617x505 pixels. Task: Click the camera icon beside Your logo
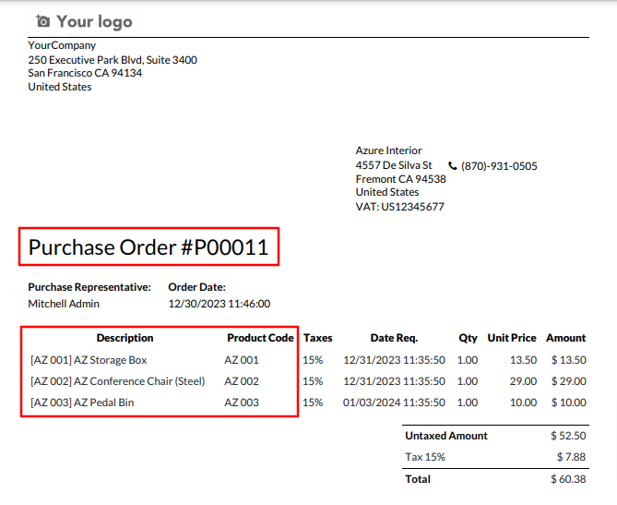pos(43,21)
